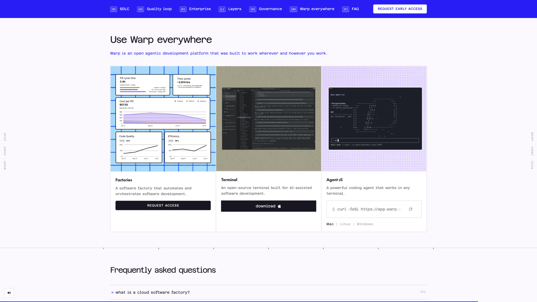Viewport: 537px width, 302px height.
Task: Navigate to Enterprise section
Action: (200, 9)
